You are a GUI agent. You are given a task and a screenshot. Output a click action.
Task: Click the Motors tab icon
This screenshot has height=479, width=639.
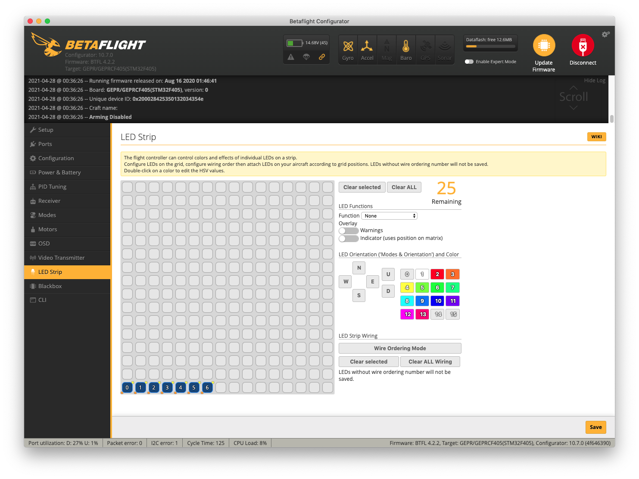coord(33,229)
